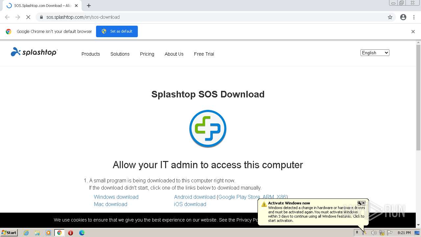Open a new browser tab
Screen dimensions: 421x237
[89, 6]
